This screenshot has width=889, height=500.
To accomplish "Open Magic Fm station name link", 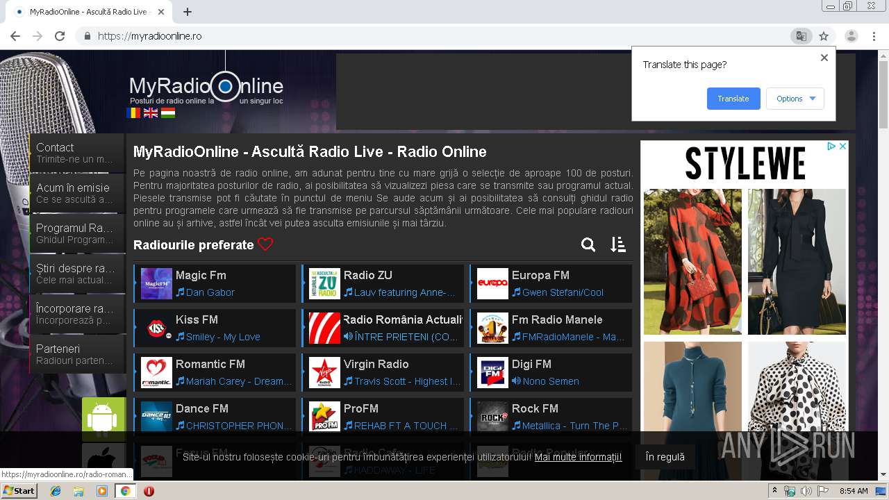I will [201, 275].
